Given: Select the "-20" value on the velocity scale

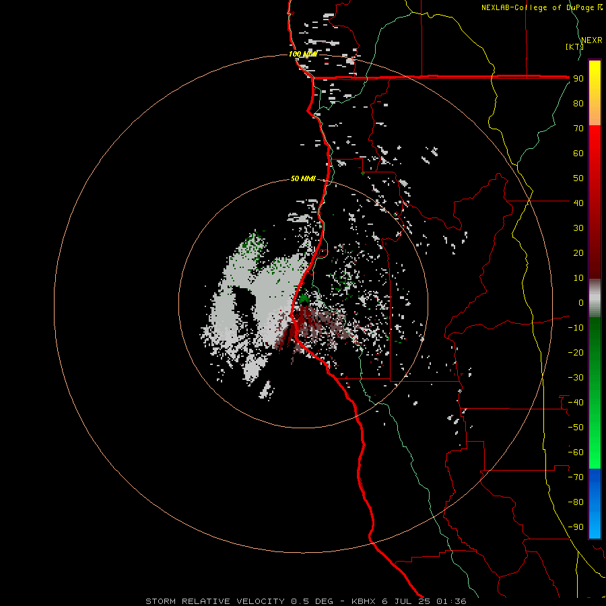Looking at the screenshot, I should 576,352.
